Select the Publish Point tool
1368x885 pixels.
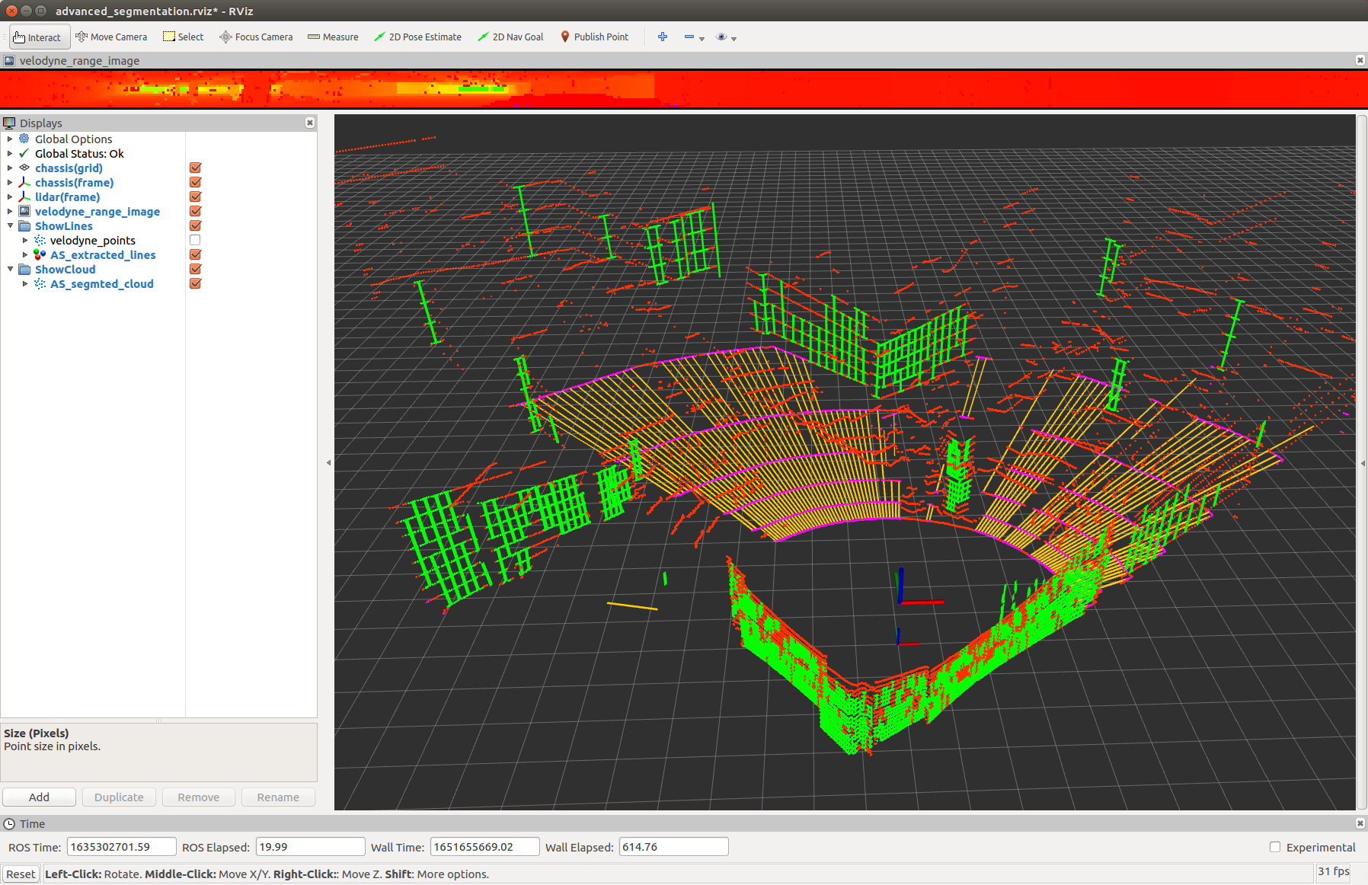tap(594, 37)
